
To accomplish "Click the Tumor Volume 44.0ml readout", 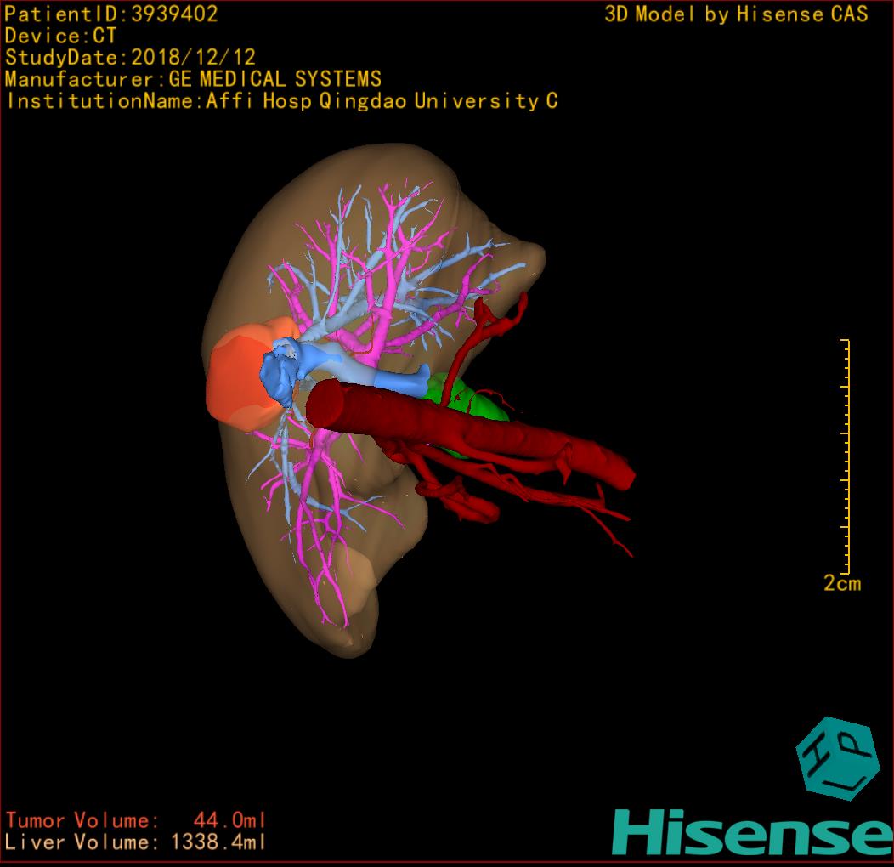I will point(136,820).
